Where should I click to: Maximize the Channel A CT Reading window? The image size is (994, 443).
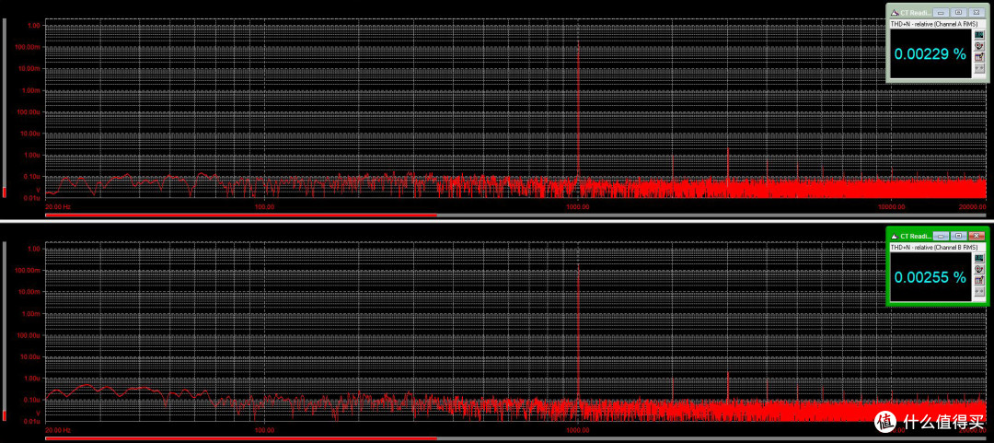click(958, 13)
